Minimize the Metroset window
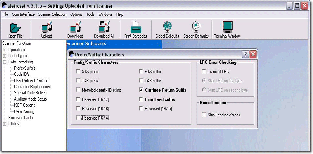This screenshot has width=313, height=154. (x=289, y=6)
